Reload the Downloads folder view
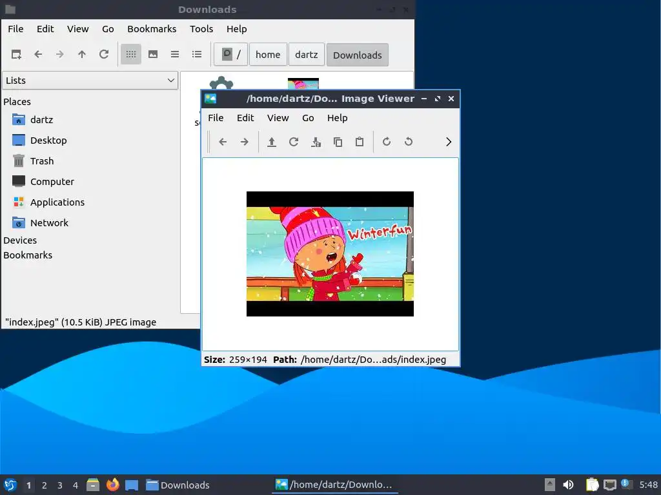Viewport: 661px width, 495px height. [x=104, y=54]
